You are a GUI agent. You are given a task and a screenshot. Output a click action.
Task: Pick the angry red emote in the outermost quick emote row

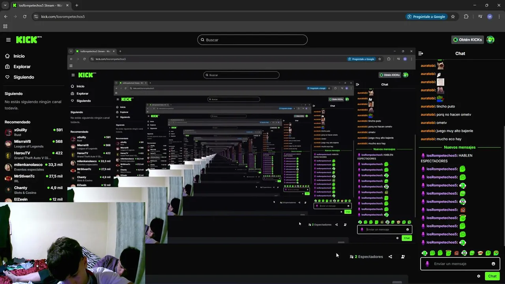coord(456,253)
